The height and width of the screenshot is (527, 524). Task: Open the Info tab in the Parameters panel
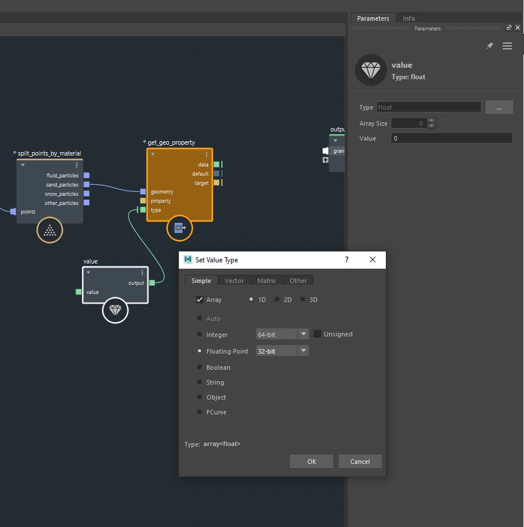tap(408, 18)
